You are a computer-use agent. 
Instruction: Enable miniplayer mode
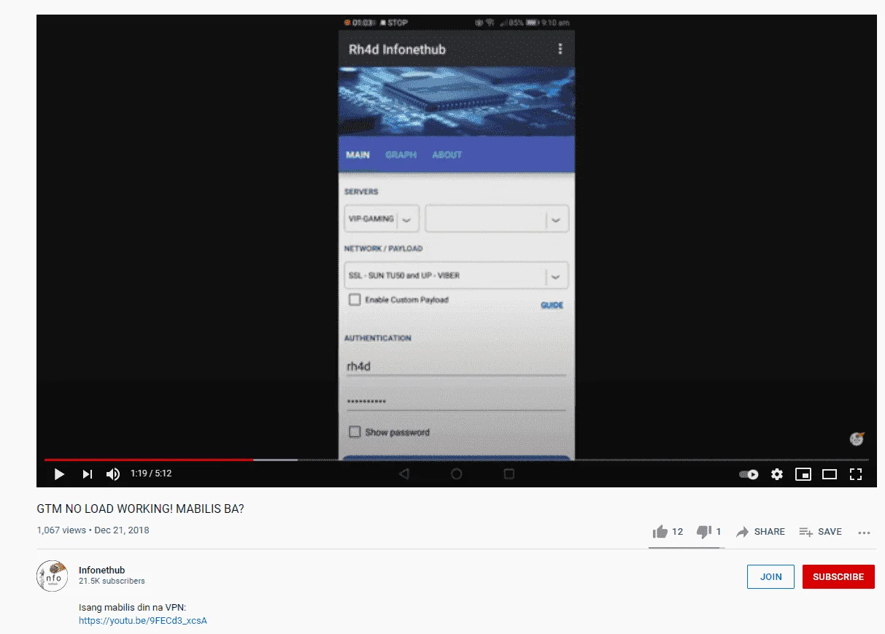803,474
